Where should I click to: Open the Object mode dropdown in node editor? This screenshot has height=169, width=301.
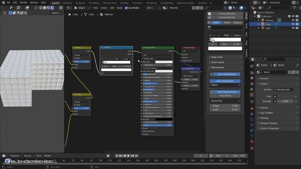click(82, 8)
